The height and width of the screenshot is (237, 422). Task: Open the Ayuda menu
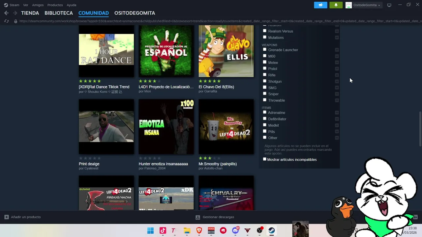(x=72, y=5)
